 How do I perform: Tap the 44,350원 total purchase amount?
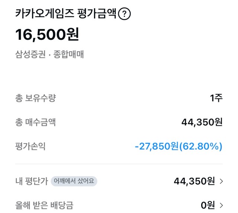pyautogui.click(x=202, y=122)
